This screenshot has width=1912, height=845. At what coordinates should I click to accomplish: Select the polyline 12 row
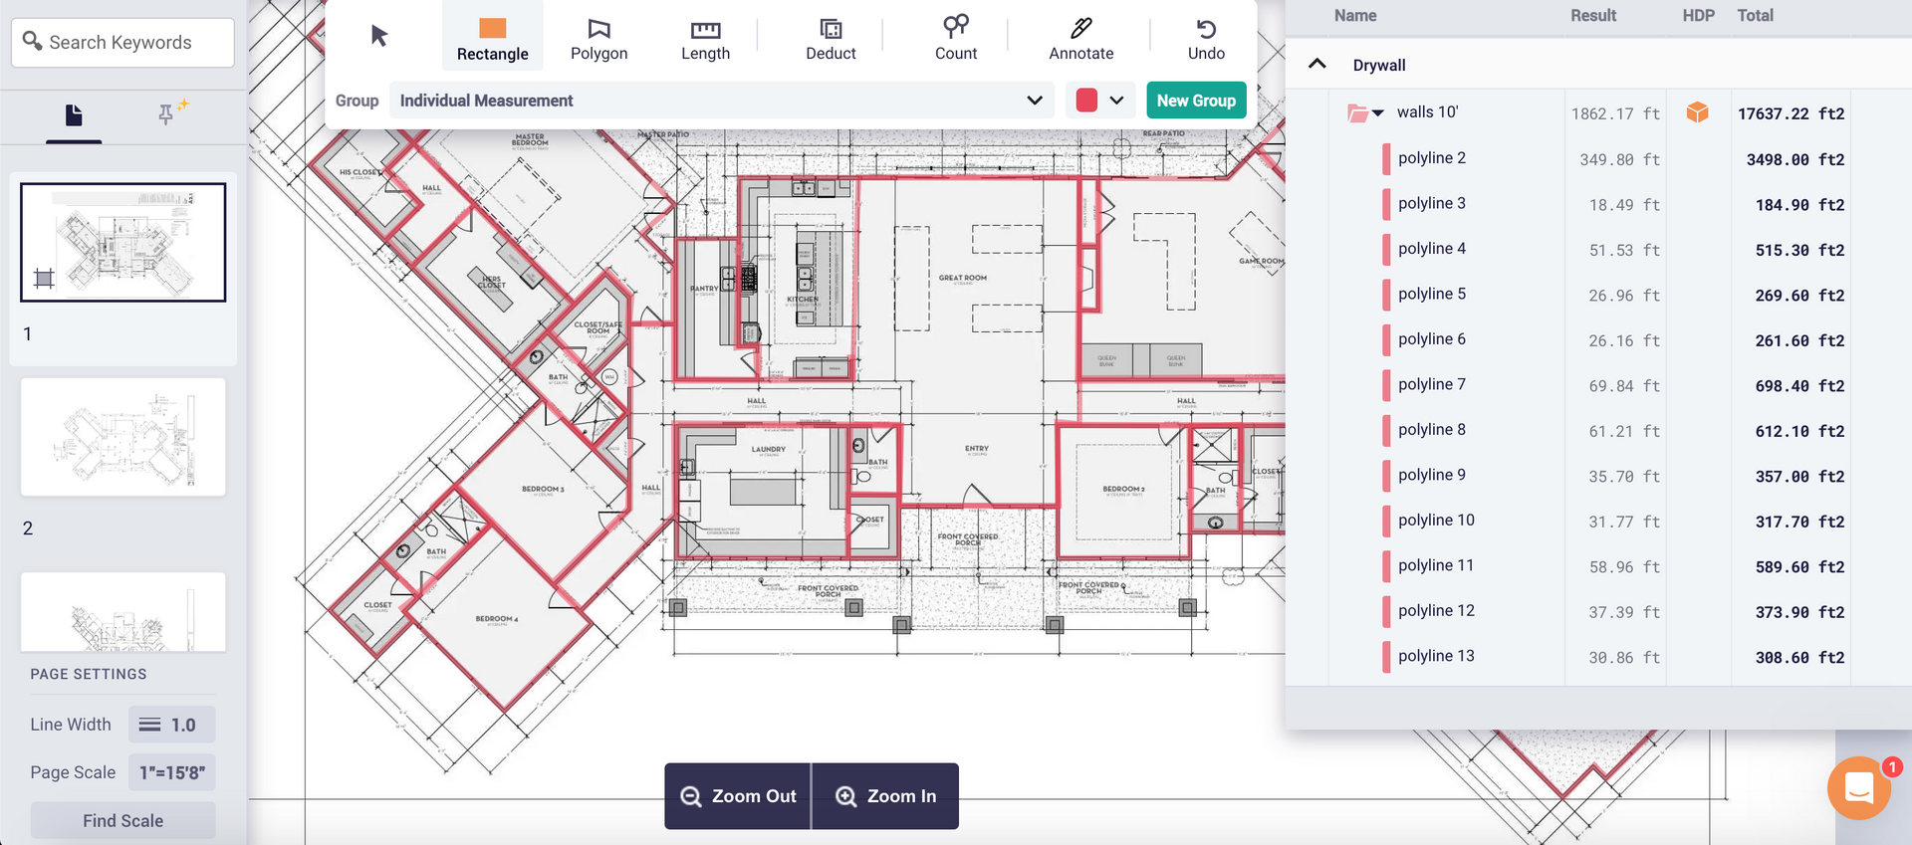(x=1589, y=611)
